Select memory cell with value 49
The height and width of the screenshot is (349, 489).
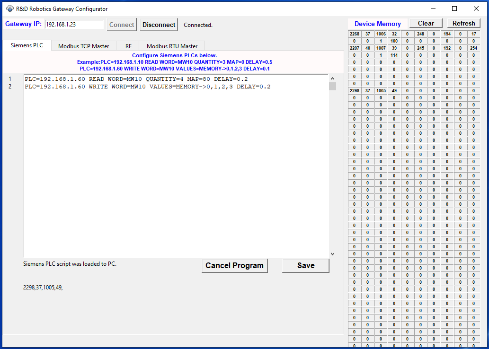394,91
